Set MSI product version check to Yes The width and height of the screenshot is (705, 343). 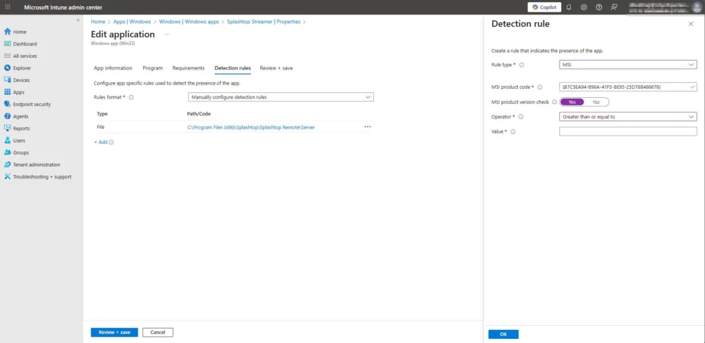coord(572,102)
